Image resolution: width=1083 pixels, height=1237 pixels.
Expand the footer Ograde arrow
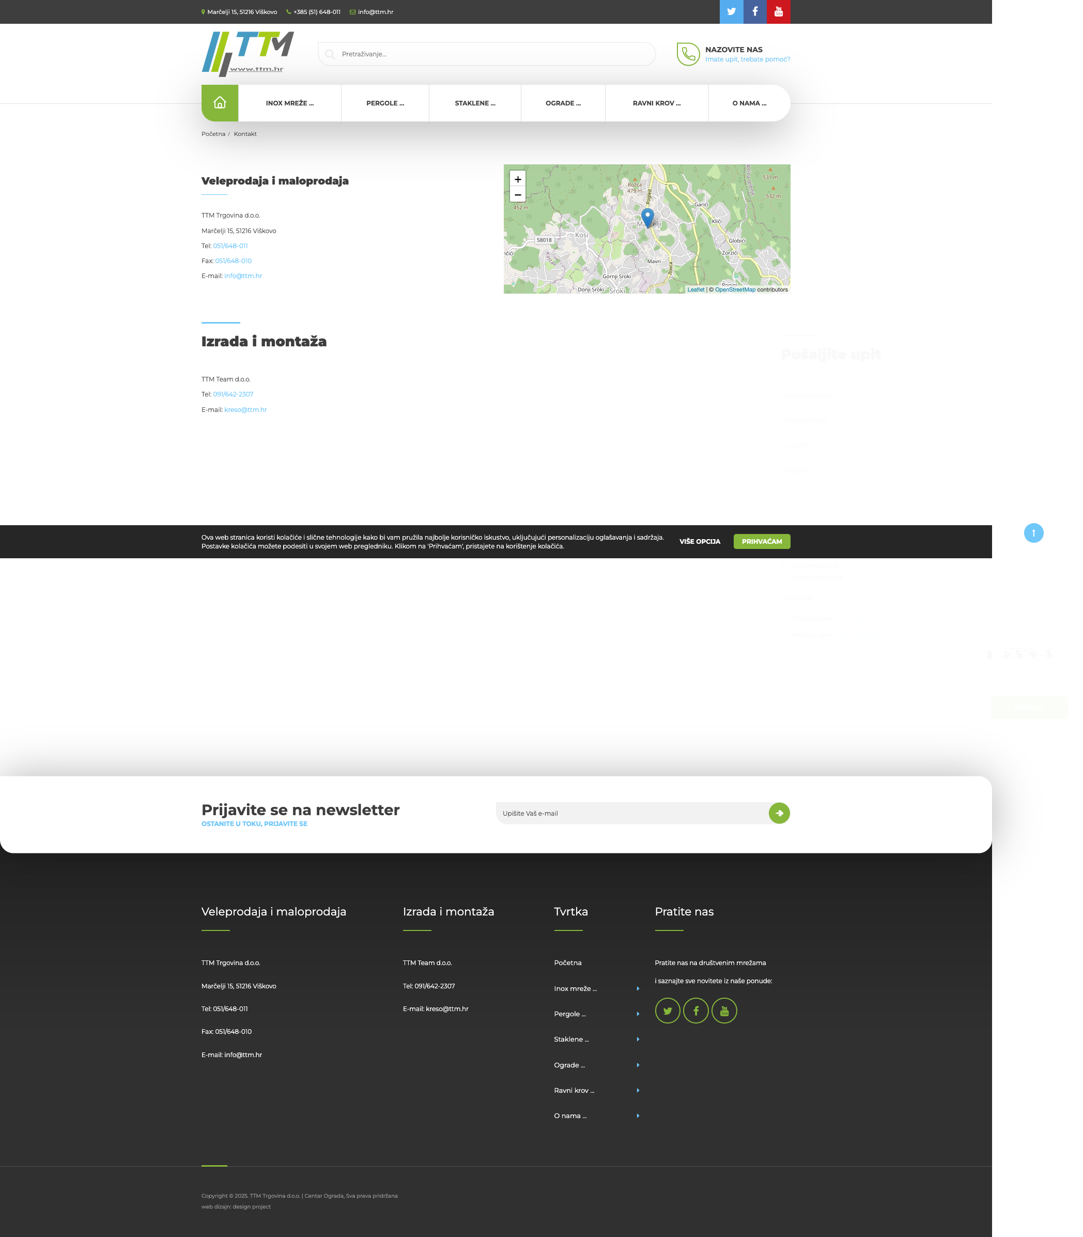[x=638, y=1065]
